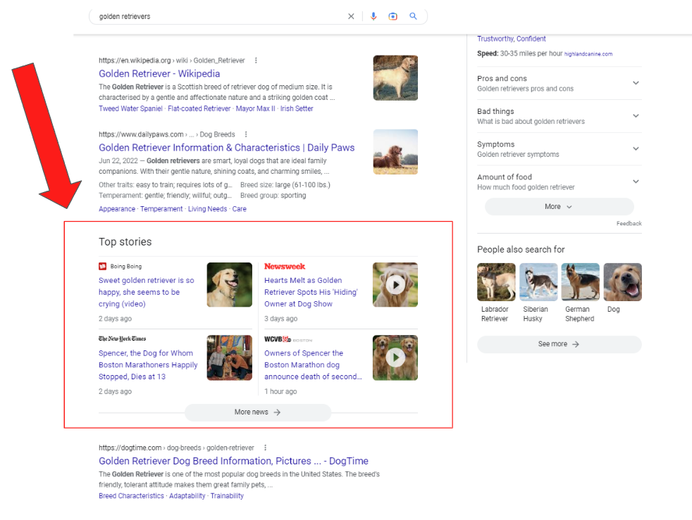The height and width of the screenshot is (520, 692).
Task: Open the Temperament sitelink
Action: point(161,209)
